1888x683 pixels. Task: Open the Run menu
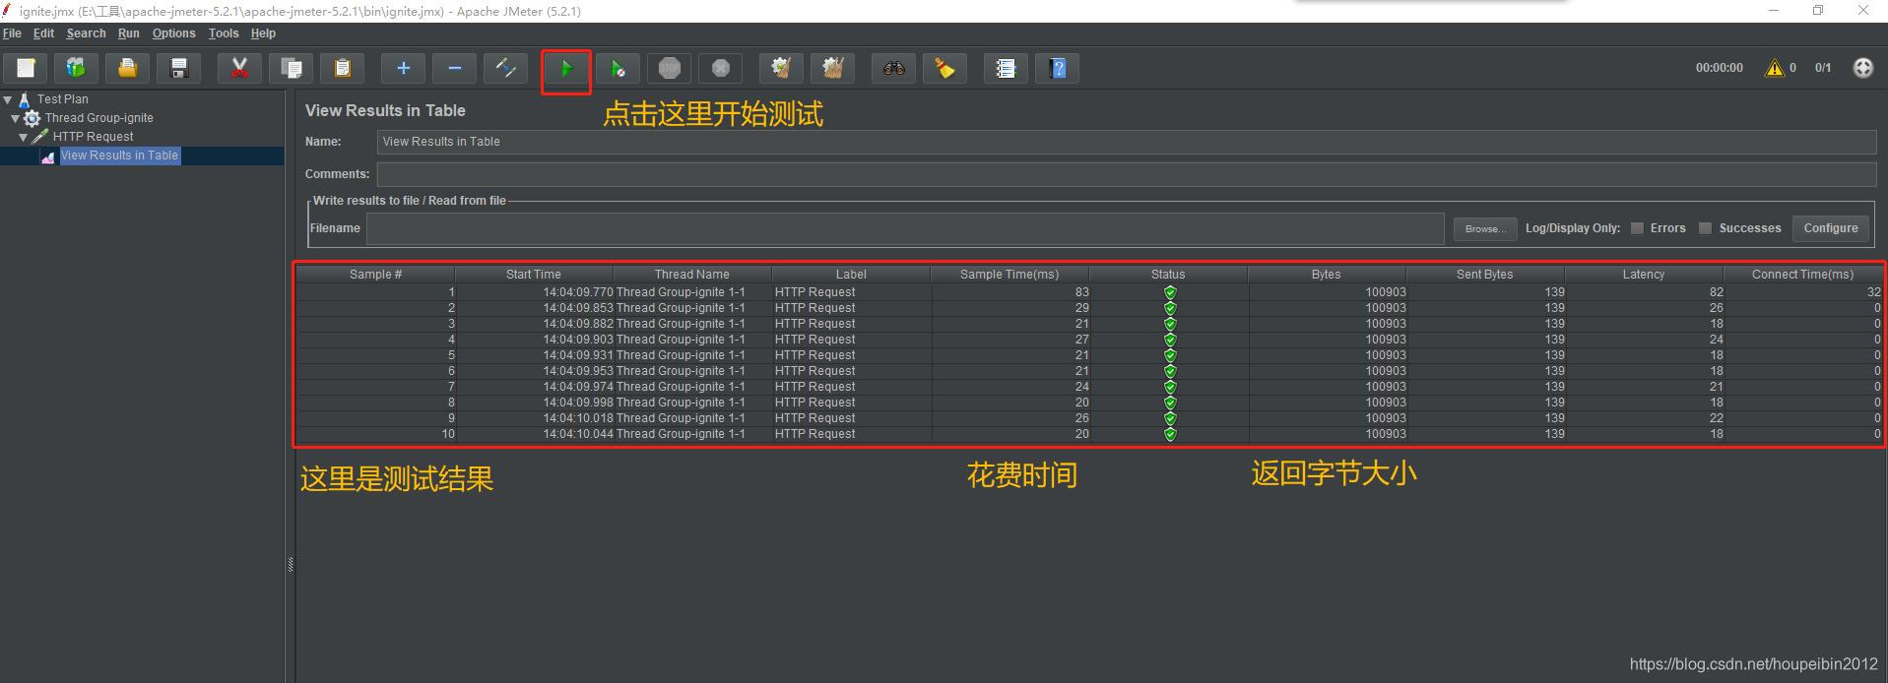pyautogui.click(x=129, y=33)
